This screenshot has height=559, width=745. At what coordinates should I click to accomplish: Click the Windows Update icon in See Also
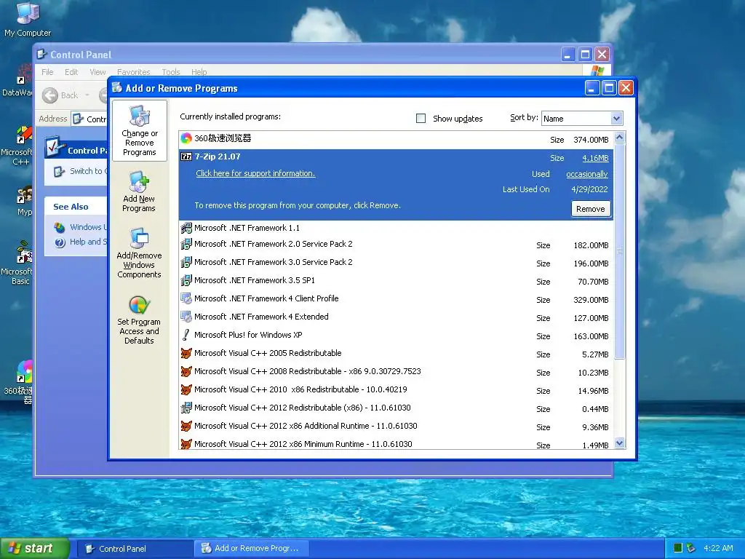pyautogui.click(x=60, y=228)
